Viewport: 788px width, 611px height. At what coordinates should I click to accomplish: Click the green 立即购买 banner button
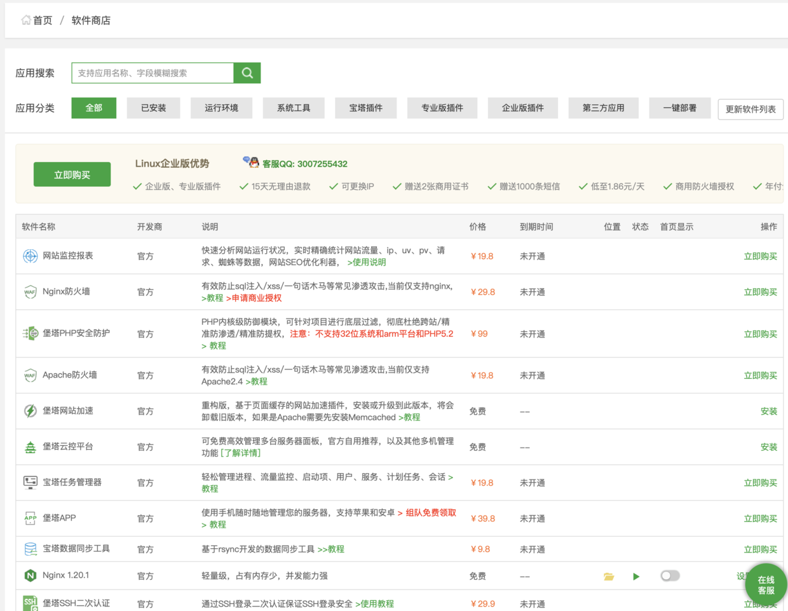(x=72, y=175)
